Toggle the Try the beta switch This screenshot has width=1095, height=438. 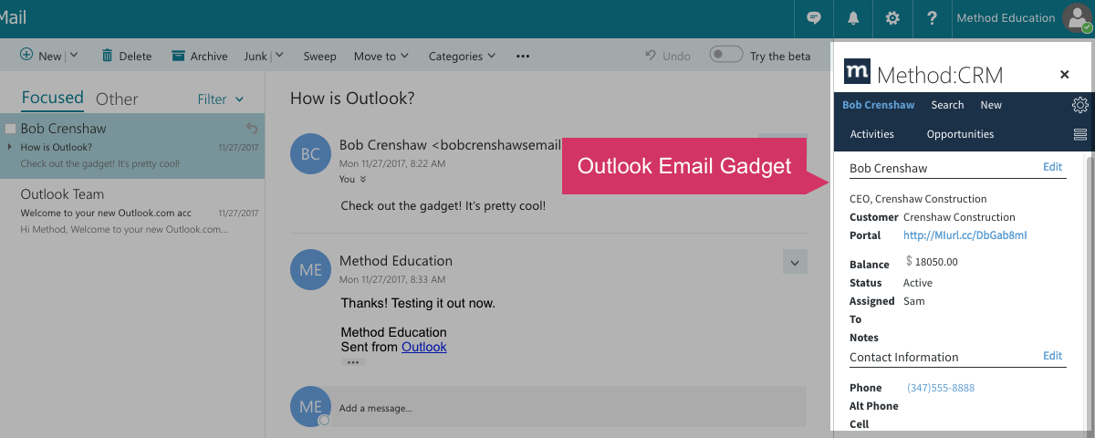(726, 55)
